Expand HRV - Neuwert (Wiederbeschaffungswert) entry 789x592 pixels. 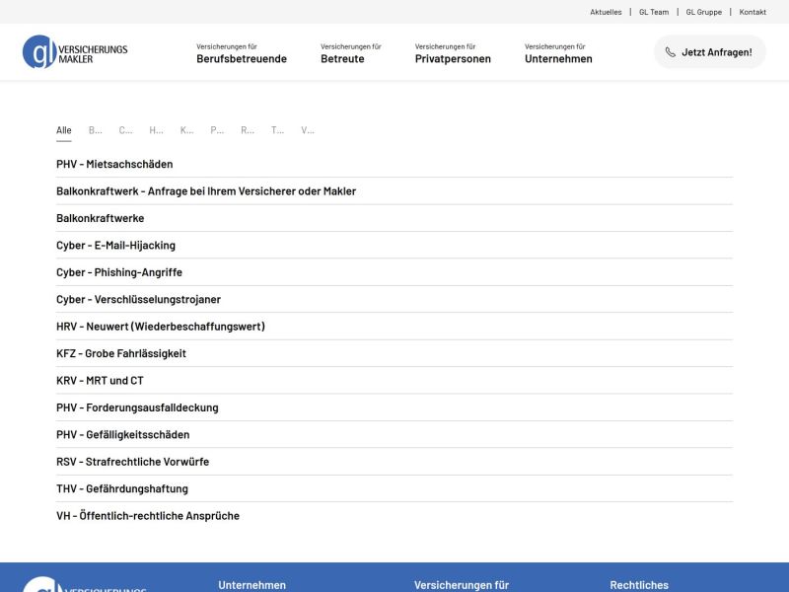tap(394, 327)
